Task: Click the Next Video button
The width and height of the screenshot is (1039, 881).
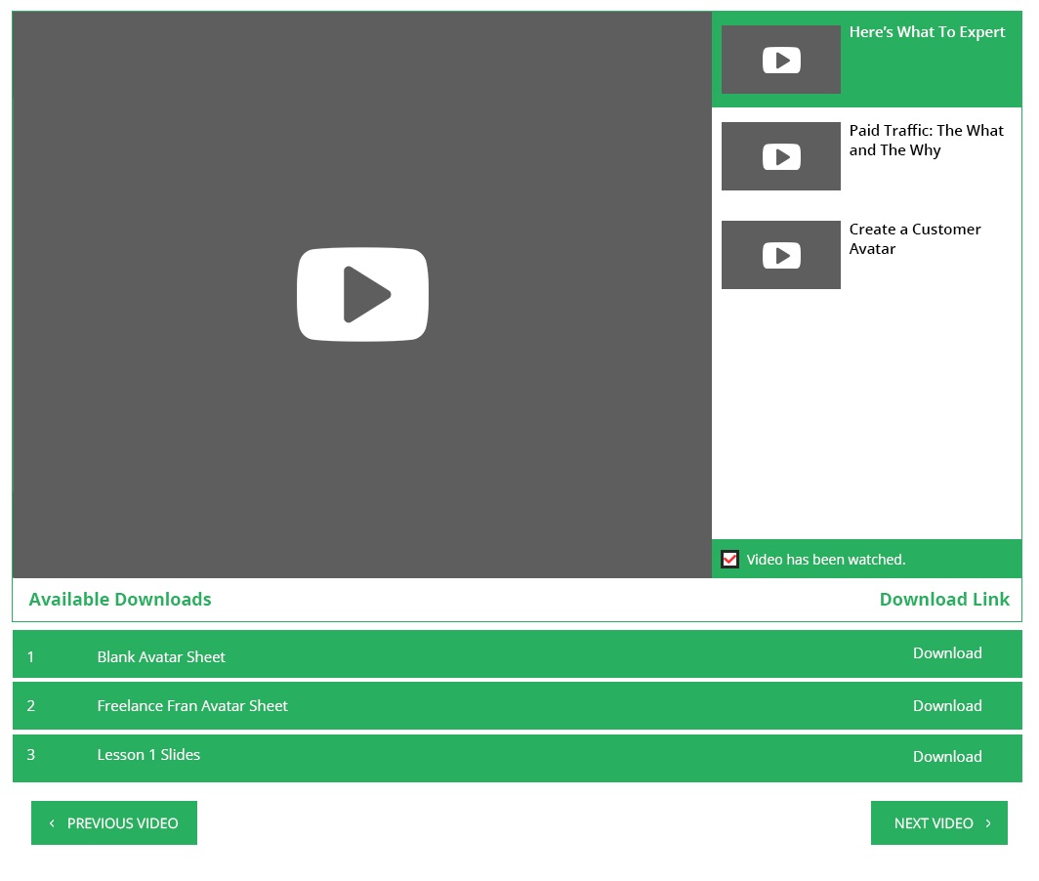Action: [934, 822]
